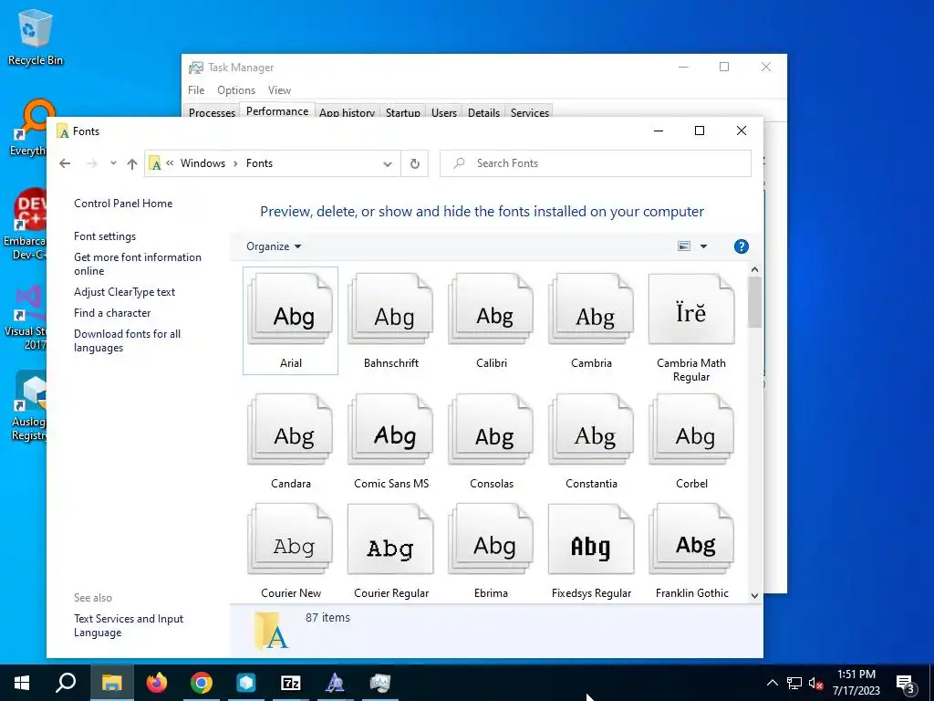Select the Ebrima font icon
This screenshot has height=701, width=934.
491,539
